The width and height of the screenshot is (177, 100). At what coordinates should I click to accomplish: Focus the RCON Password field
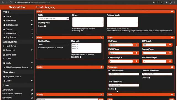click(x=124, y=74)
